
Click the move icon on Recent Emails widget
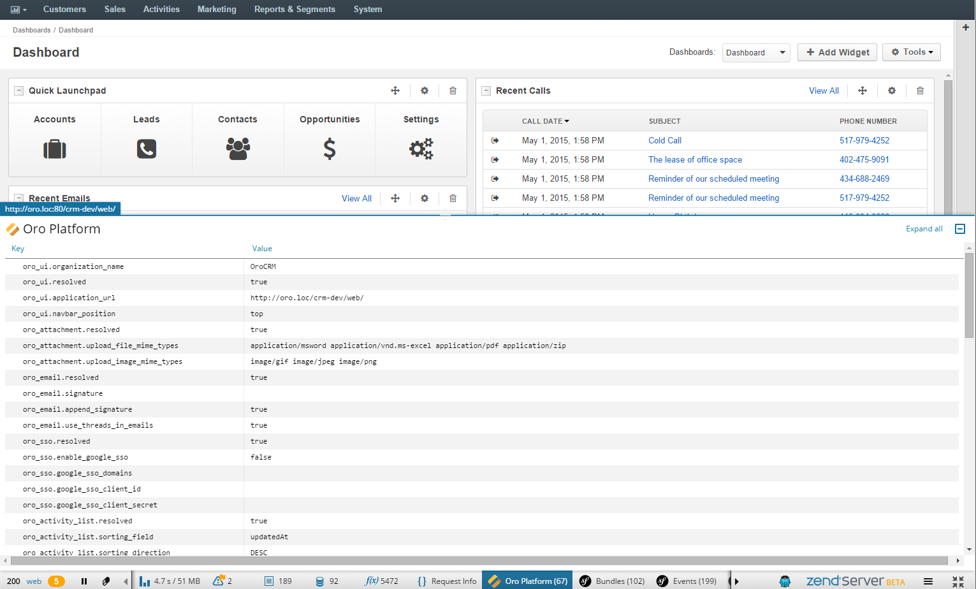[395, 198]
